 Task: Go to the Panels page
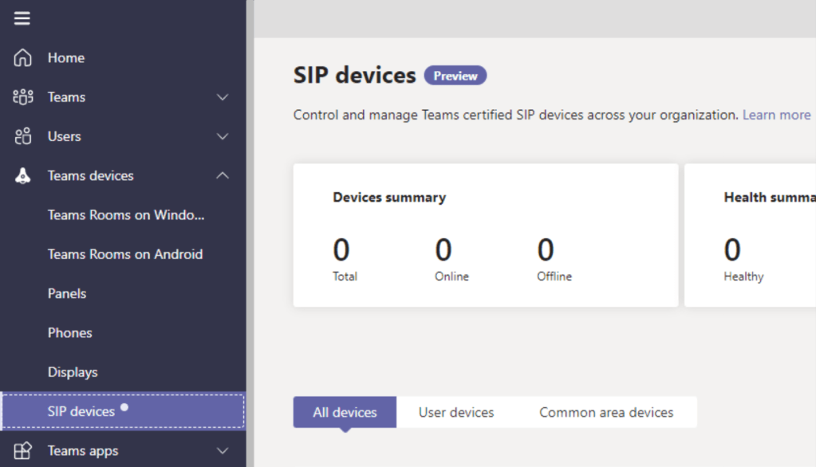point(67,293)
